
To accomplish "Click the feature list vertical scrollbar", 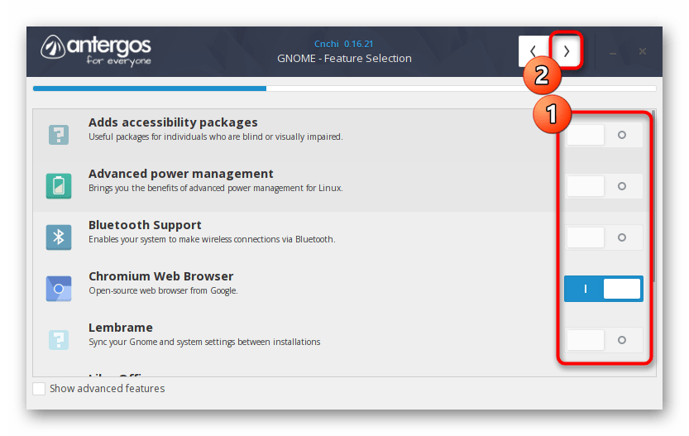I will click(x=653, y=196).
